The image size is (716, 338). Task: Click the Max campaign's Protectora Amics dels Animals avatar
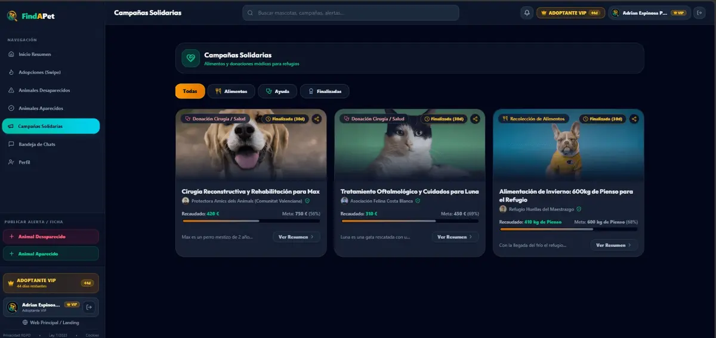pos(186,201)
